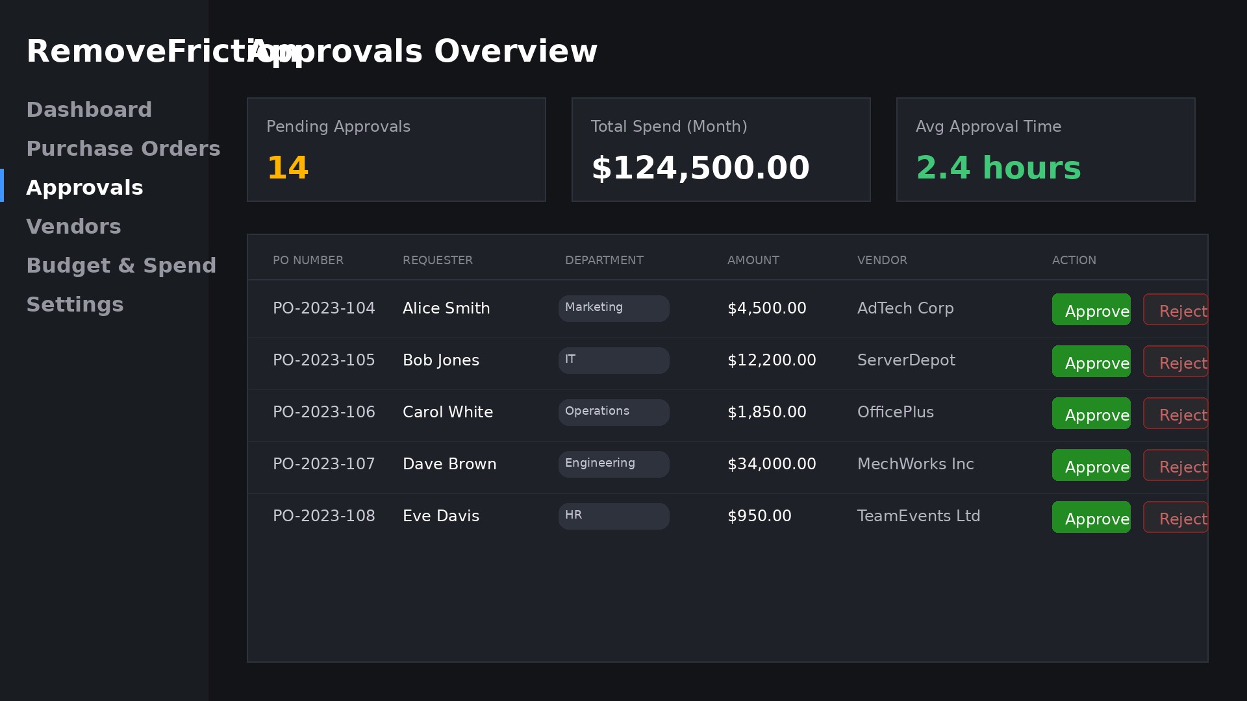
Task: Select the Approvals sidebar item
Action: [x=84, y=187]
